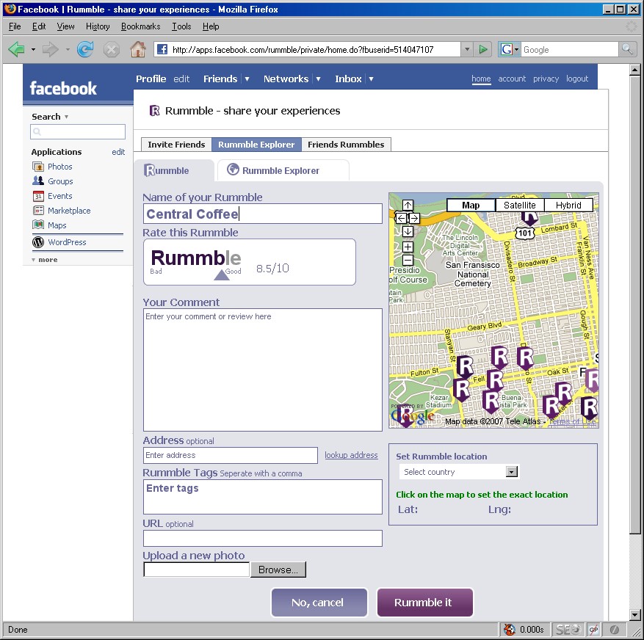Click the Rummble Tags input box
The width and height of the screenshot is (644, 640).
tap(262, 497)
